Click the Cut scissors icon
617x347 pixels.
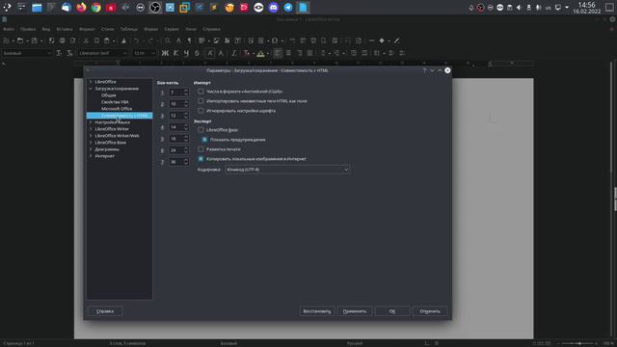click(x=86, y=40)
